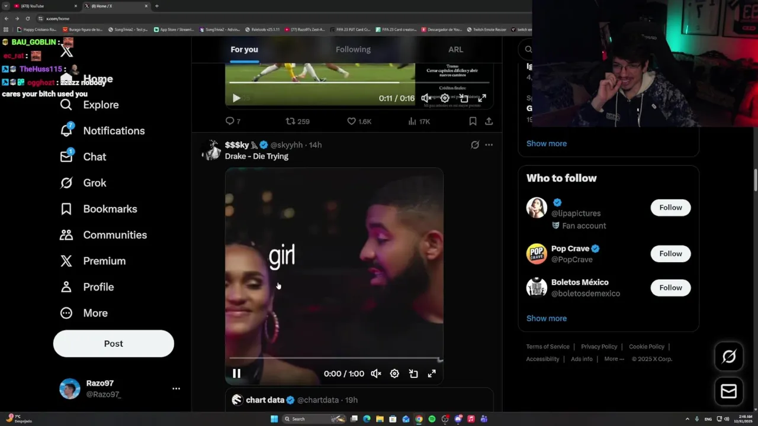Bookmark the soccer video post
Viewport: 758px width, 426px height.
(x=473, y=121)
